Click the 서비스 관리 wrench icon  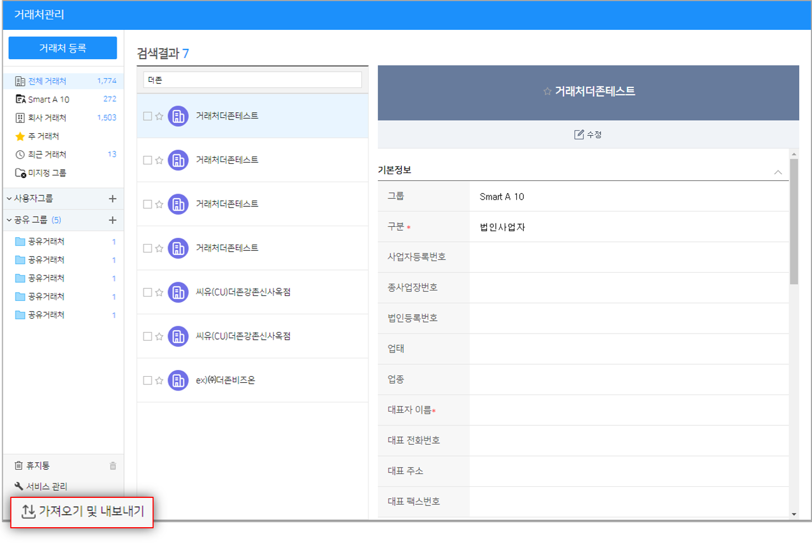coord(19,486)
